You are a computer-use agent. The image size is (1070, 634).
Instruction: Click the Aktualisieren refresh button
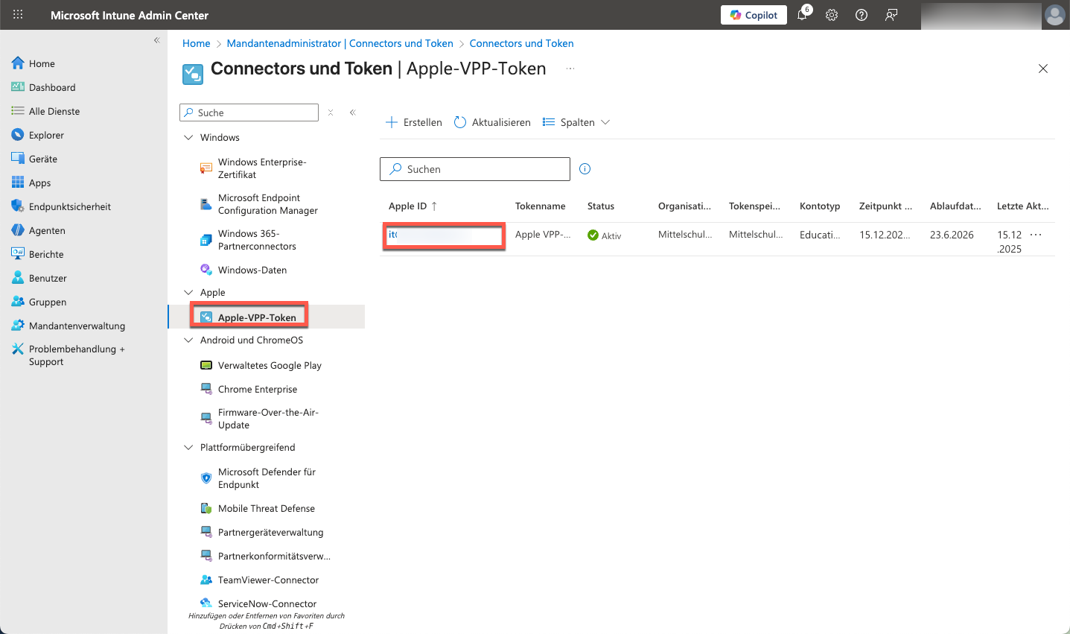[492, 122]
